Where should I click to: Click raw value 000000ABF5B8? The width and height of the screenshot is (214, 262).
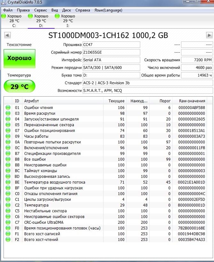[x=192, y=108]
